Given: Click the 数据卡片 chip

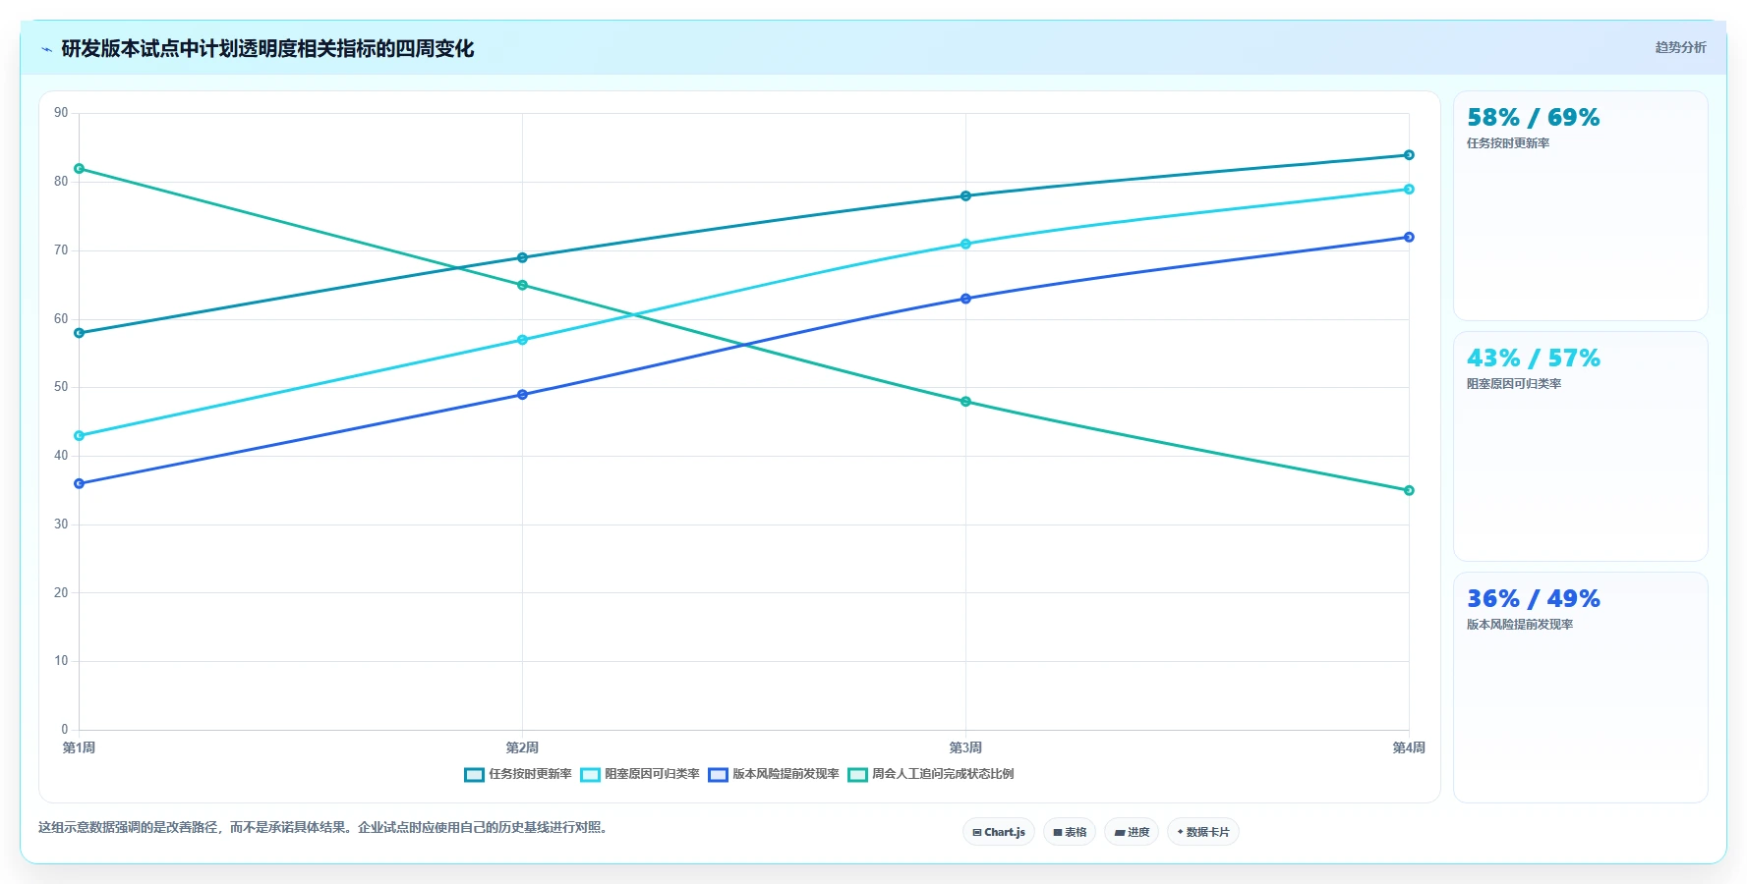Looking at the screenshot, I should coord(1203,832).
